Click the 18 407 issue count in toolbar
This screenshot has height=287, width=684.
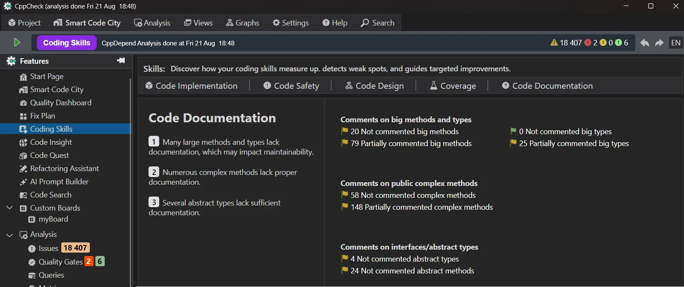pos(571,43)
